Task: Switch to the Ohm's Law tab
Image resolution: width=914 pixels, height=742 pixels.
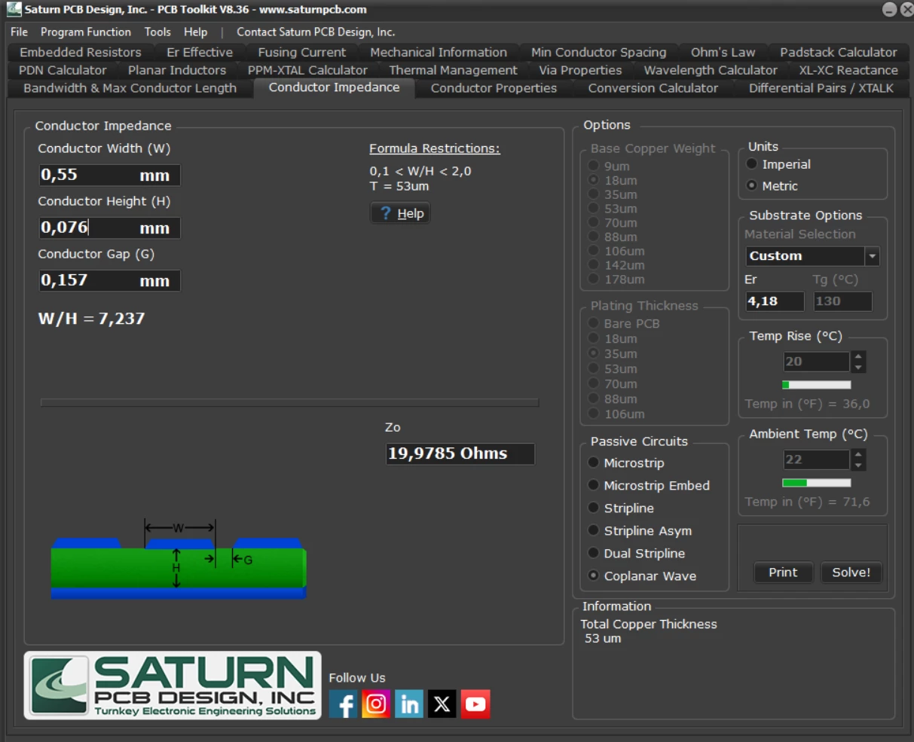Action: coord(723,52)
